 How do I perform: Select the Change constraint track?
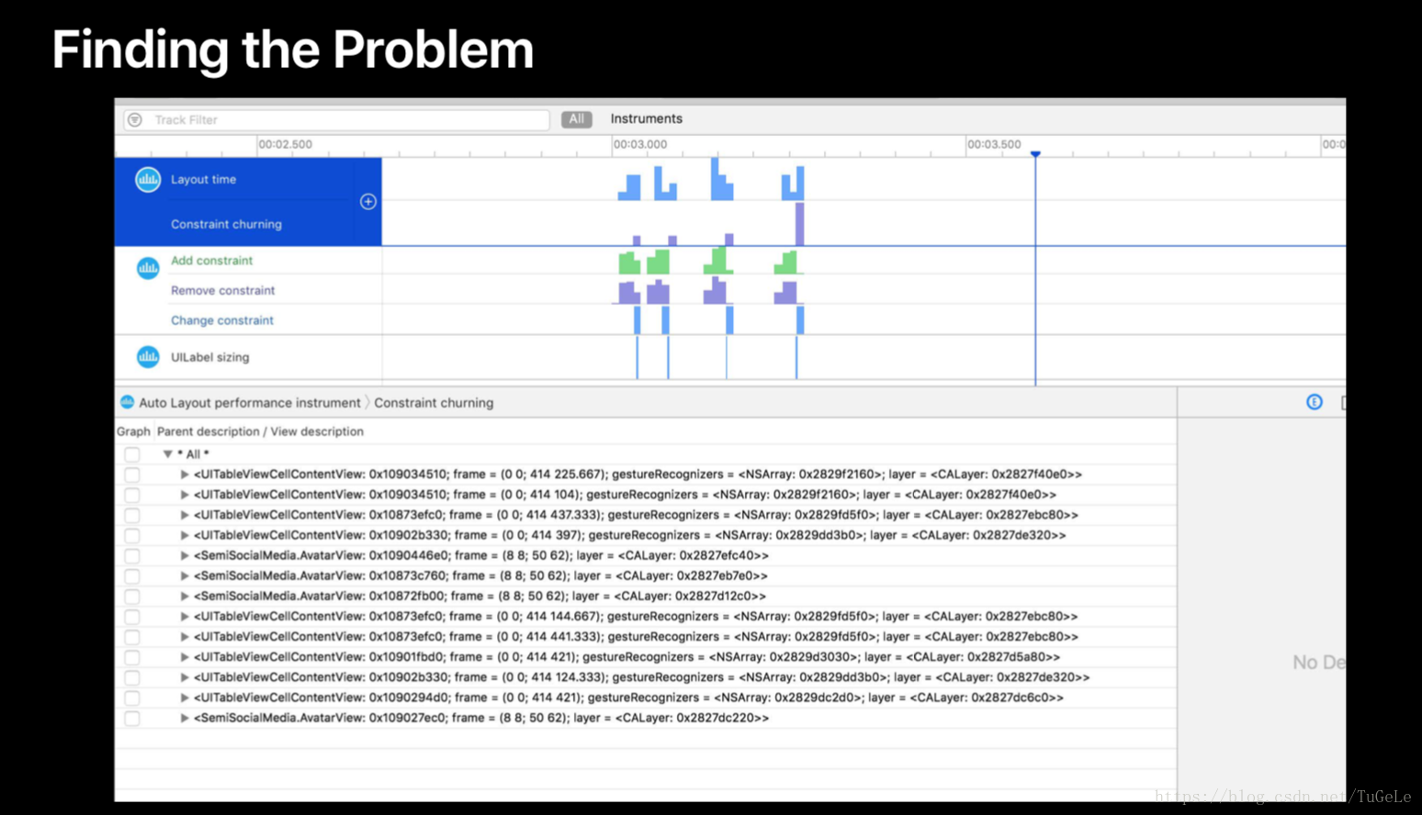click(x=222, y=321)
